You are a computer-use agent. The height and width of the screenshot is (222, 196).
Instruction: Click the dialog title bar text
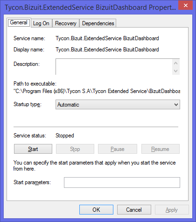90,7
